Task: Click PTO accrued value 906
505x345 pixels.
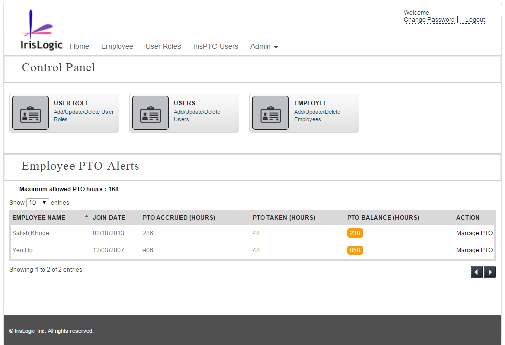Action: (x=148, y=250)
